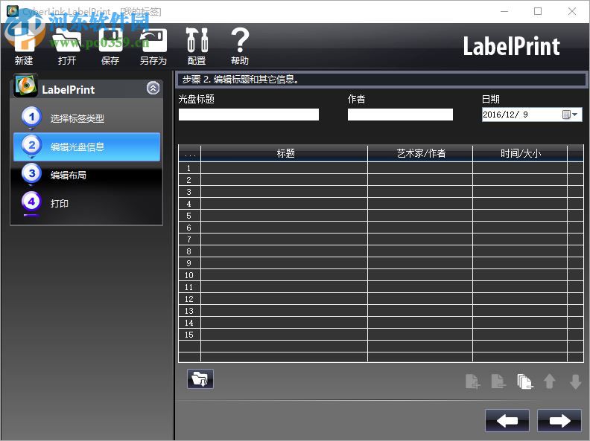Viewport: 590px width, 441px height.
Task: Click the add row document icon
Action: pos(472,382)
